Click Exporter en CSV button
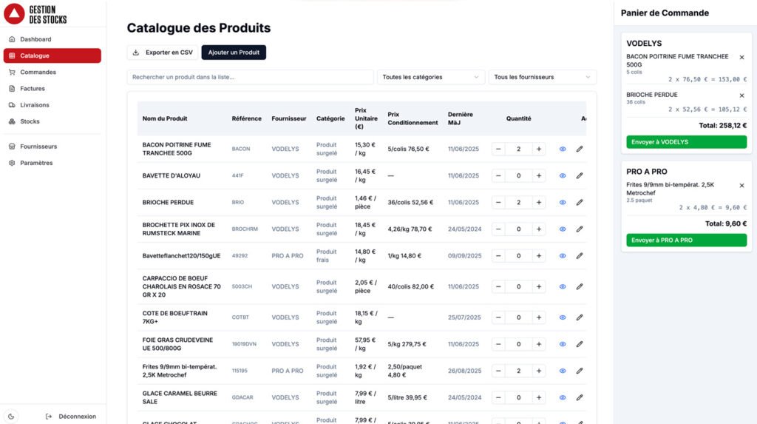Screen dimensions: 757x424 tap(162, 53)
